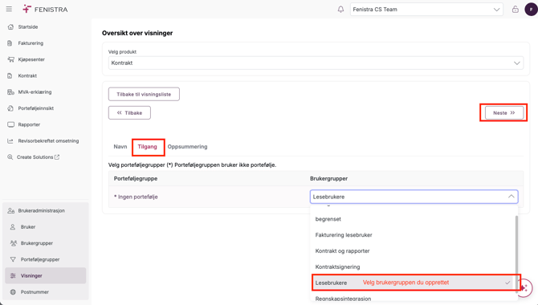538x305 pixels.
Task: Collapse the Lesebrukere Brukergrupper dropdown
Action: point(414,197)
